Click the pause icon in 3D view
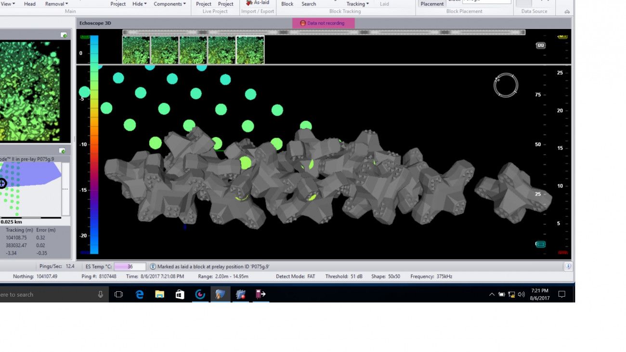This screenshot has height=352, width=626. click(540, 45)
